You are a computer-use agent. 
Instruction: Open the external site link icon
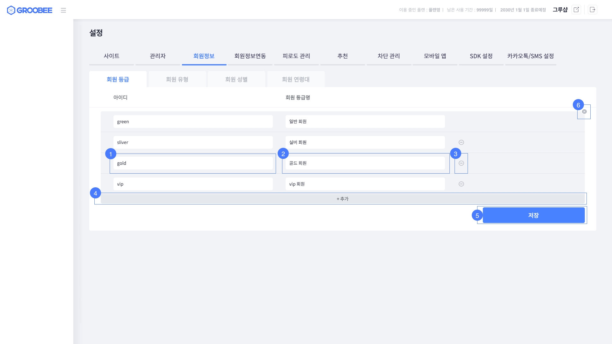coord(576,10)
